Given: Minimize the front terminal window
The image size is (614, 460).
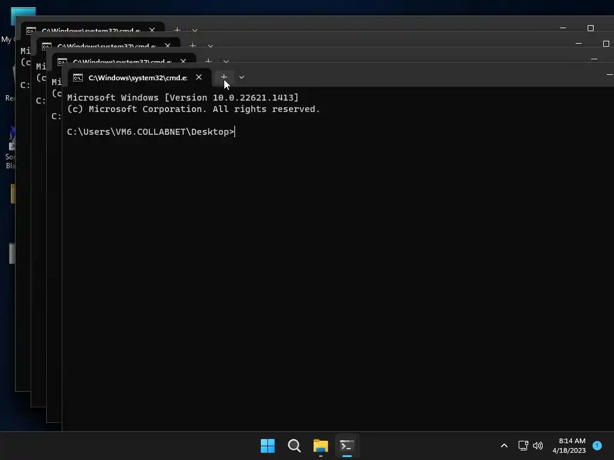Looking at the screenshot, I should (609, 74).
